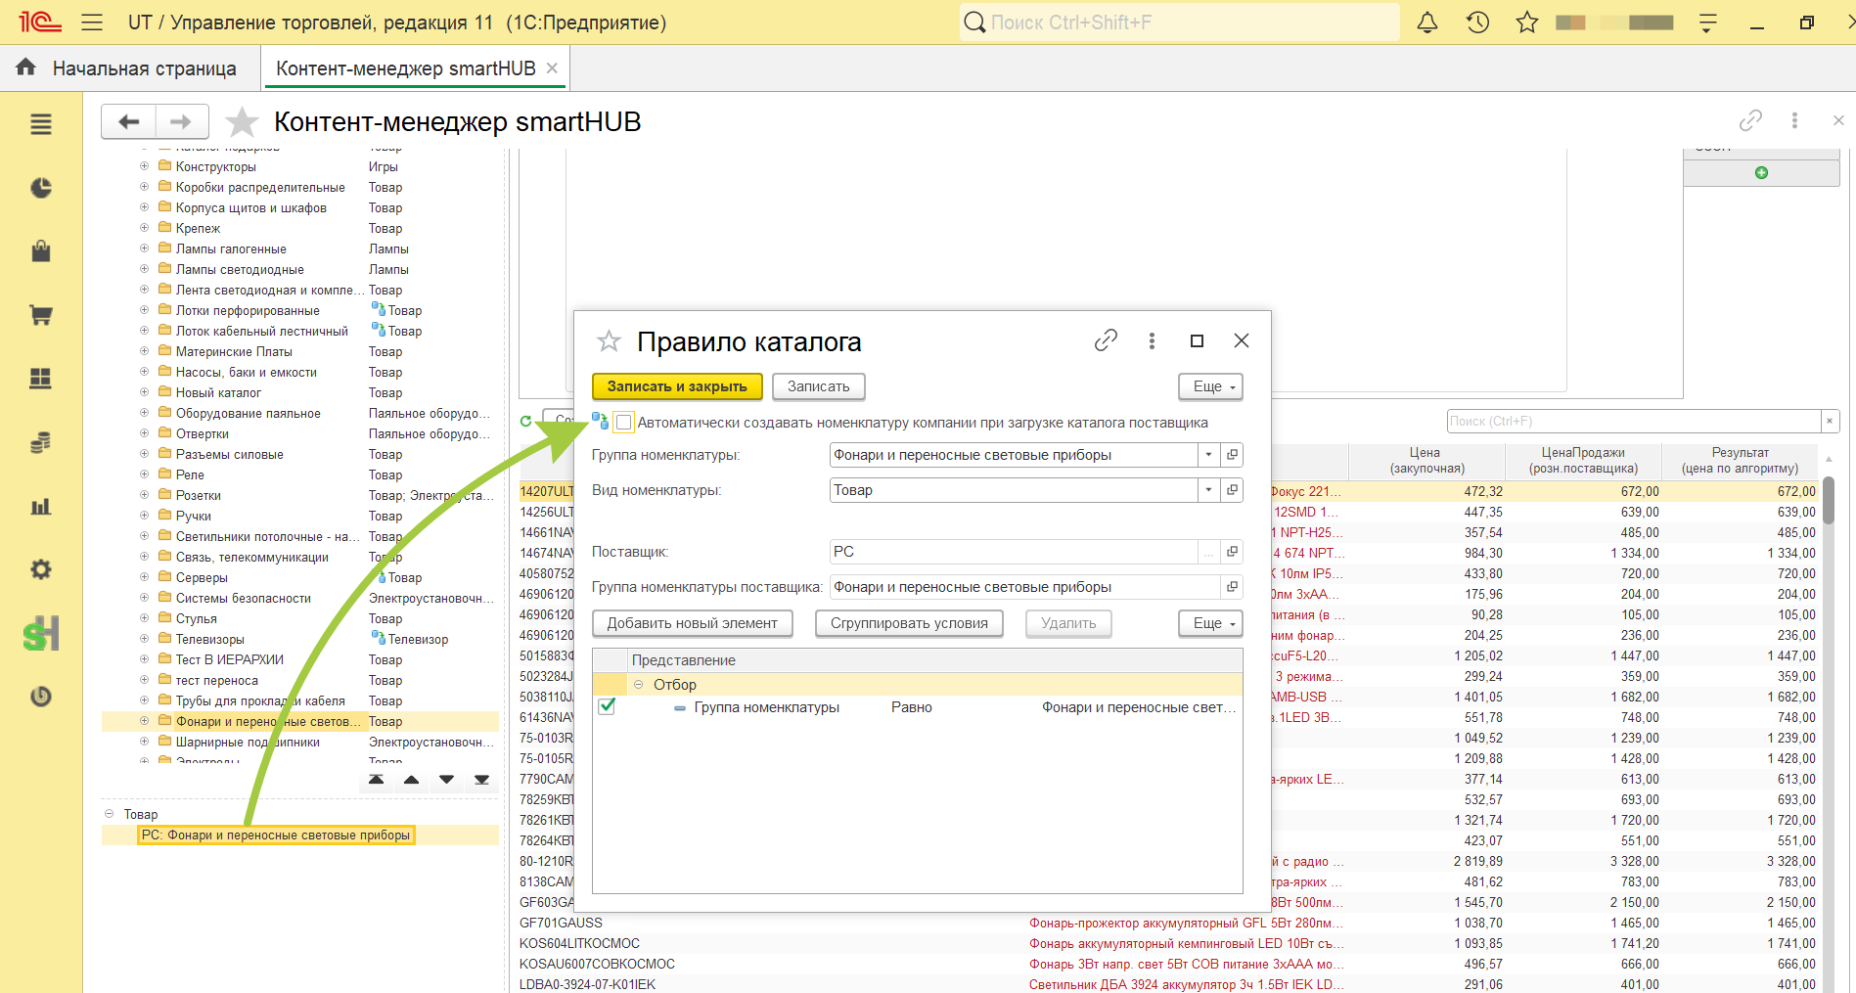Open the warehouse grid section in sidebar
This screenshot has height=993, width=1856.
pos(41,379)
